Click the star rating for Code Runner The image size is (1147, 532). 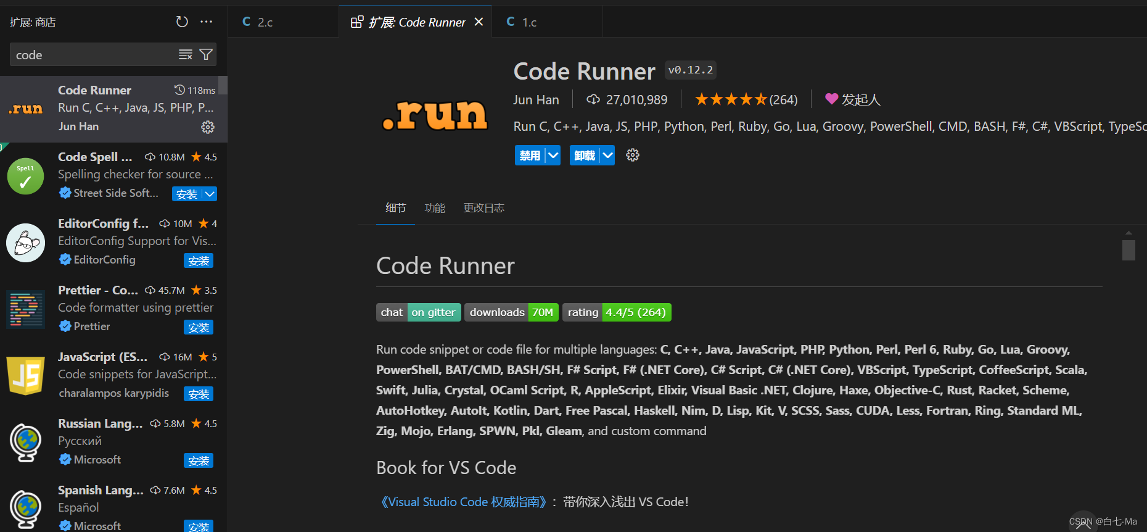(731, 99)
